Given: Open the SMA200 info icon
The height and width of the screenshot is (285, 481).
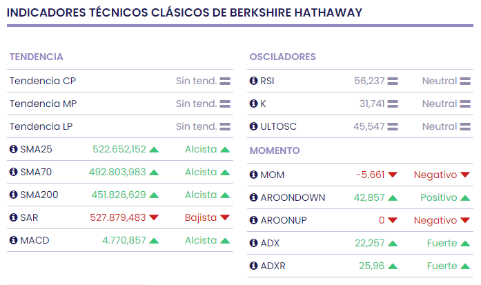Looking at the screenshot, I should [13, 195].
